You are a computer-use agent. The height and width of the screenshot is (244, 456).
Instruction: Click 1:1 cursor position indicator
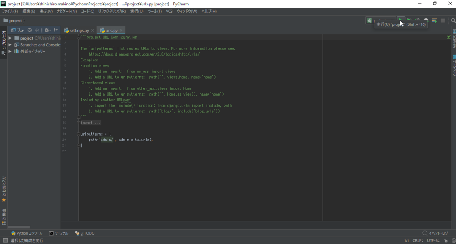click(x=406, y=240)
